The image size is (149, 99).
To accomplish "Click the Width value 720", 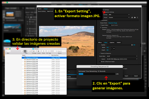I will 108,47.
